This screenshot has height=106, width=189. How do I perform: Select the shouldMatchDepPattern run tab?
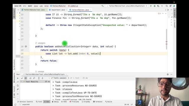point(45,74)
